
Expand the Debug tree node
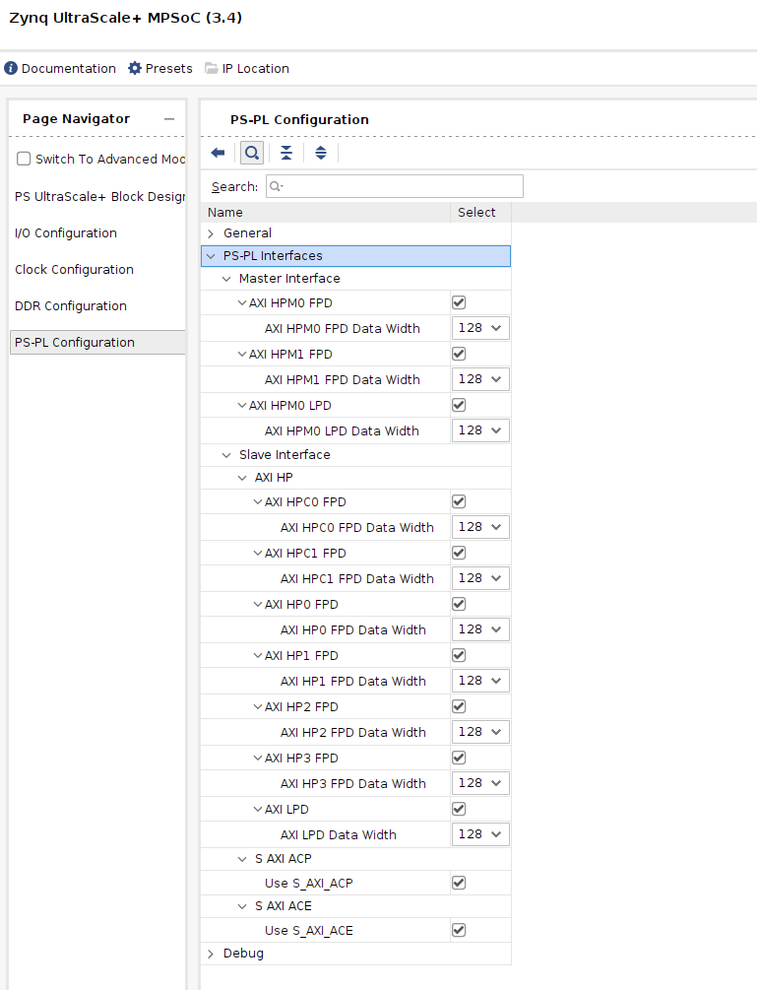pos(211,954)
